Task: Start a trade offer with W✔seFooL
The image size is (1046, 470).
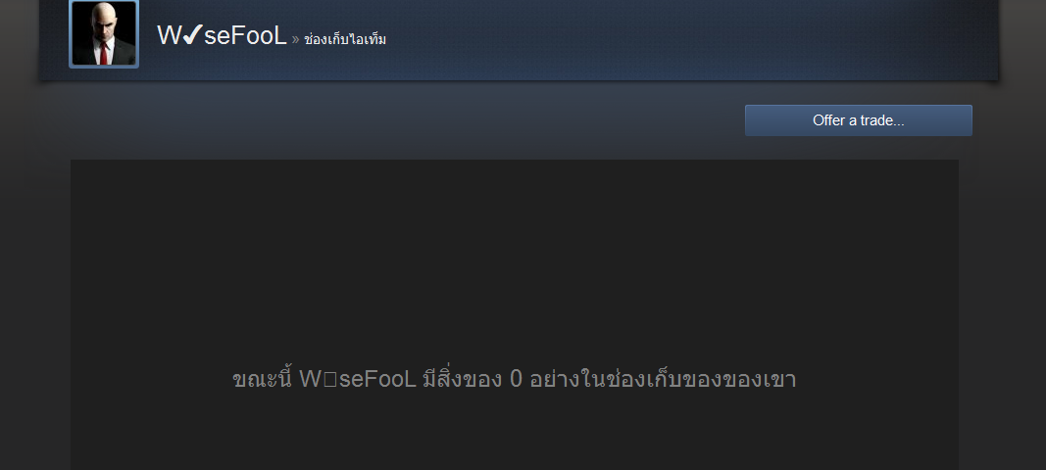Action: pos(858,120)
